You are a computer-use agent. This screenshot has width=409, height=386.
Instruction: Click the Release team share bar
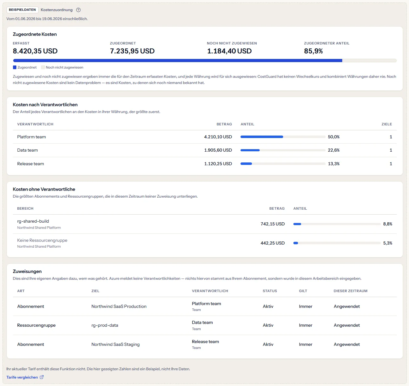pyautogui.click(x=283, y=164)
